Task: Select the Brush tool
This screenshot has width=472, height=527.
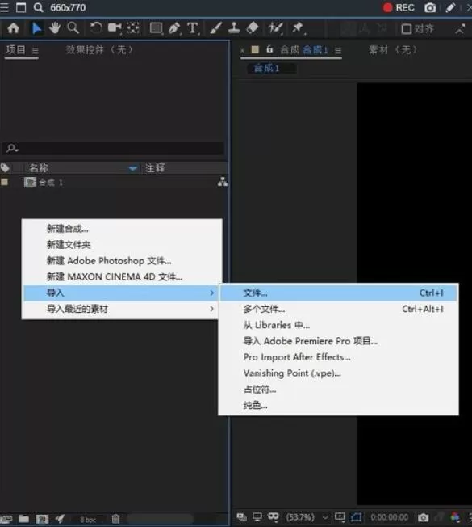Action: pos(215,28)
